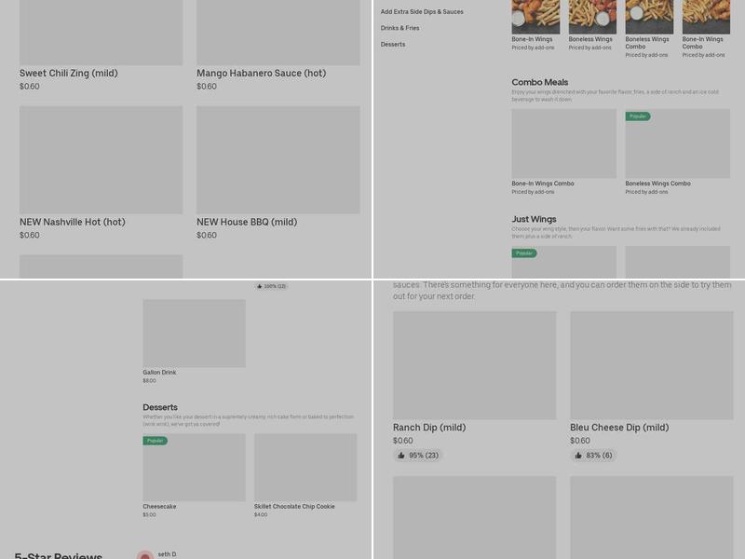Open the Gallon Drink item
The height and width of the screenshot is (559, 745).
[194, 333]
